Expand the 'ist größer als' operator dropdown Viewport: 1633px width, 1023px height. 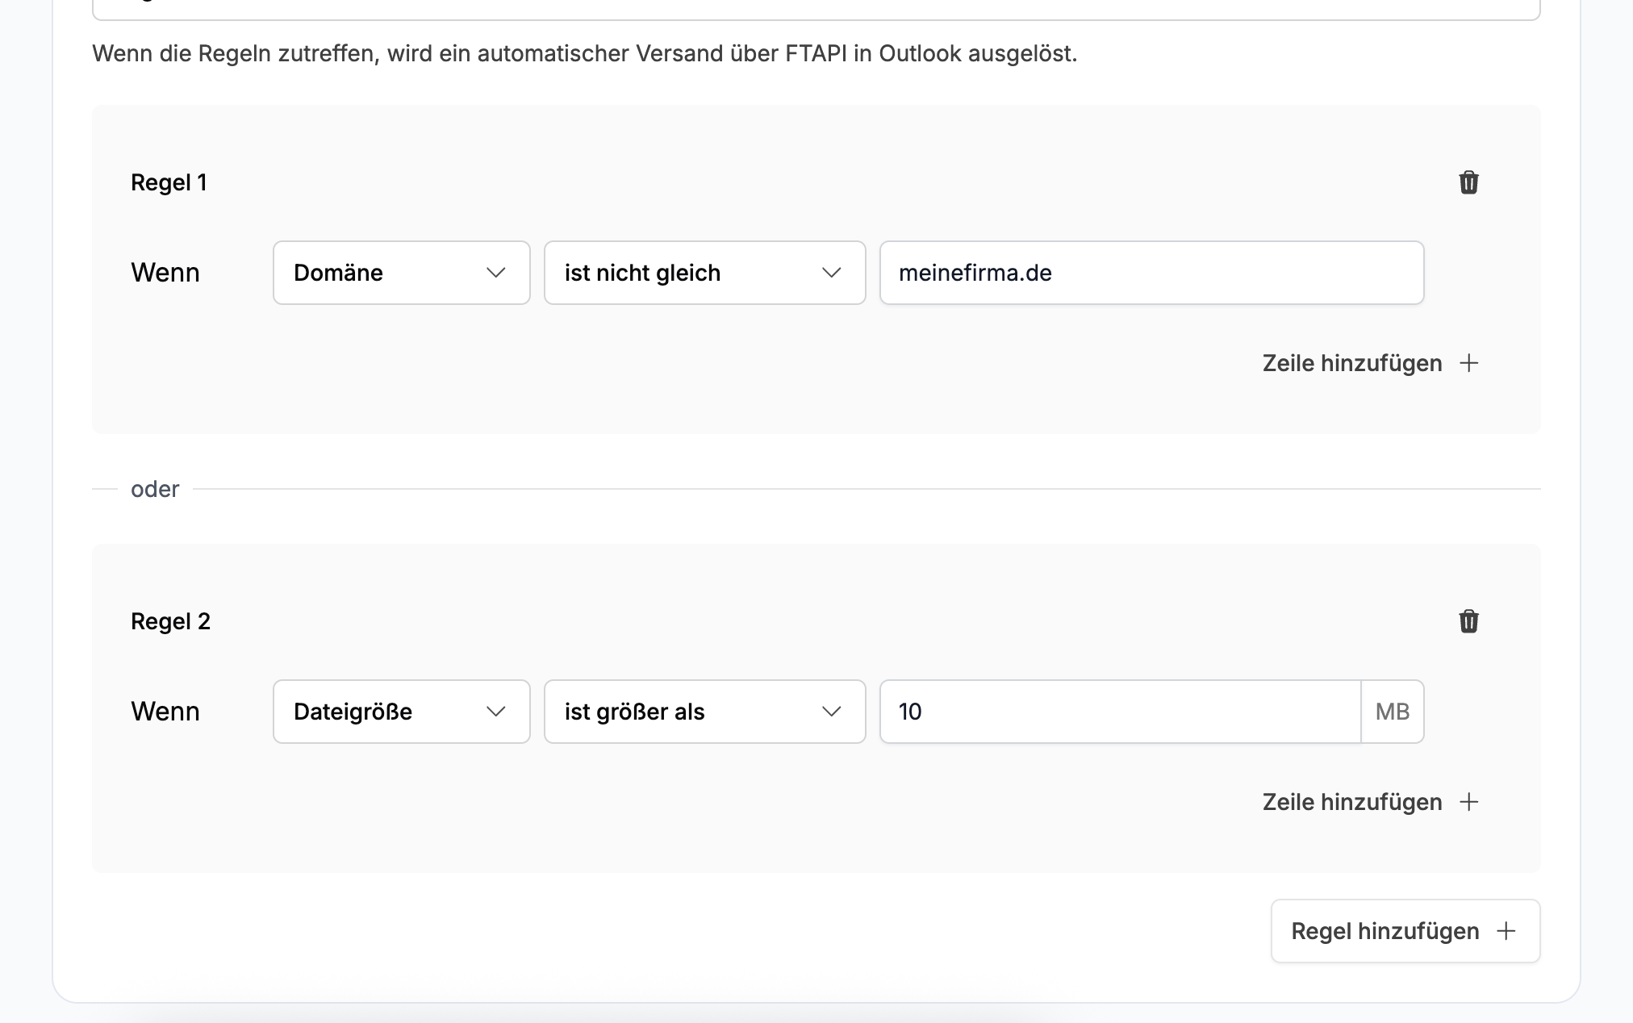point(686,712)
